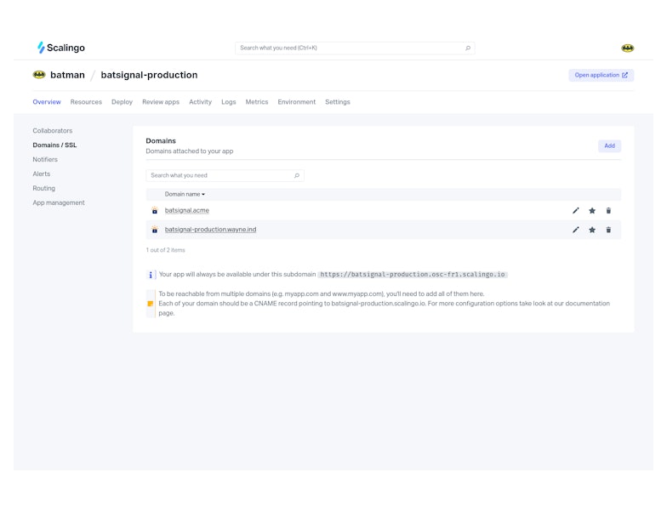Sort by the Domain name column
The image size is (667, 507).
click(185, 195)
